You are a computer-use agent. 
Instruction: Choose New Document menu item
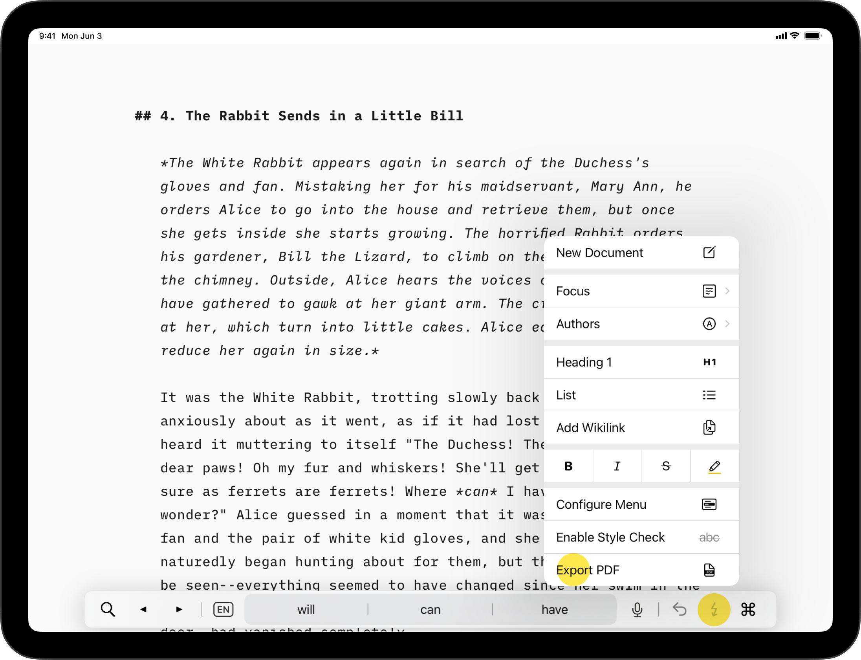point(641,253)
